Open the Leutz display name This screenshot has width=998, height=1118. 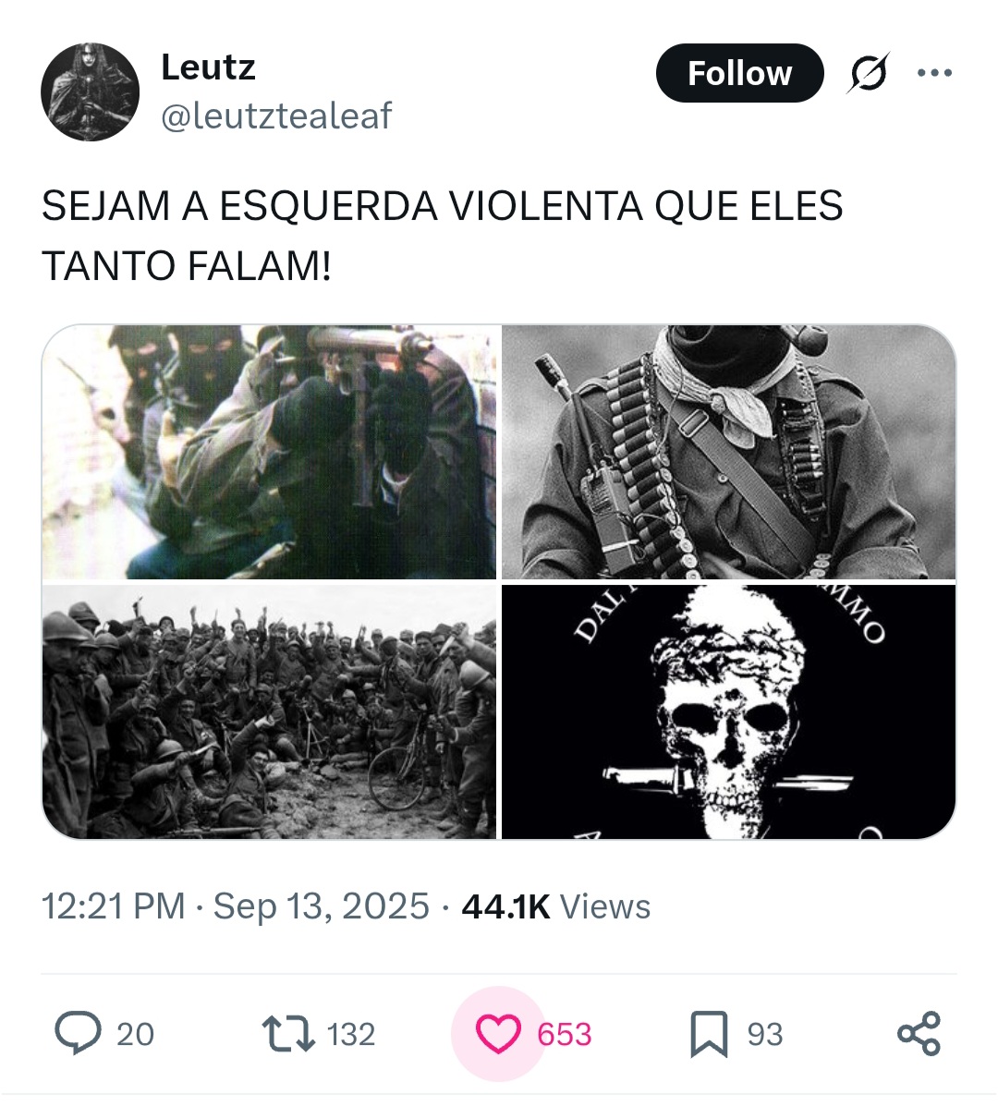[x=208, y=67]
